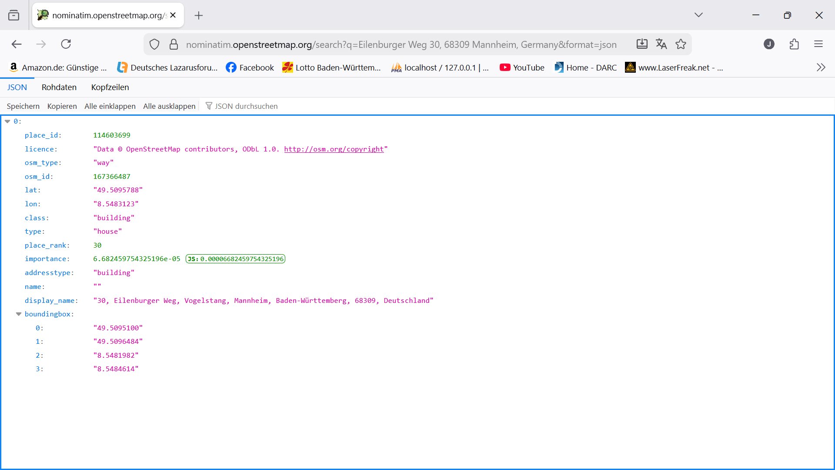Click the translate page icon

point(661,44)
